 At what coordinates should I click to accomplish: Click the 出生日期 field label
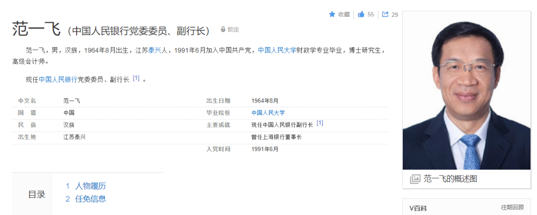[x=218, y=101]
